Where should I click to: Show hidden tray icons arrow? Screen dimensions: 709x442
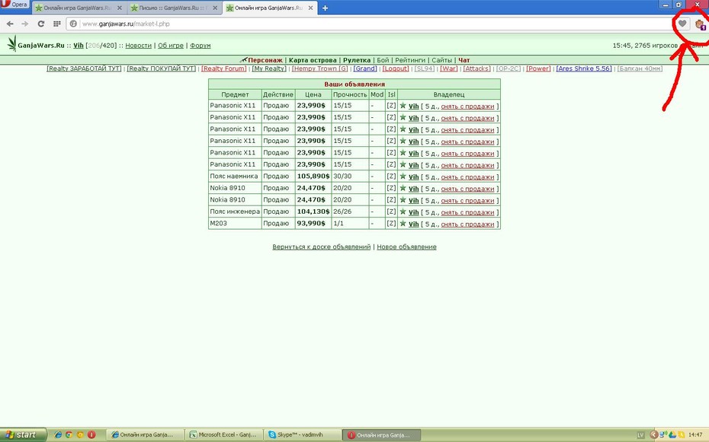653,435
